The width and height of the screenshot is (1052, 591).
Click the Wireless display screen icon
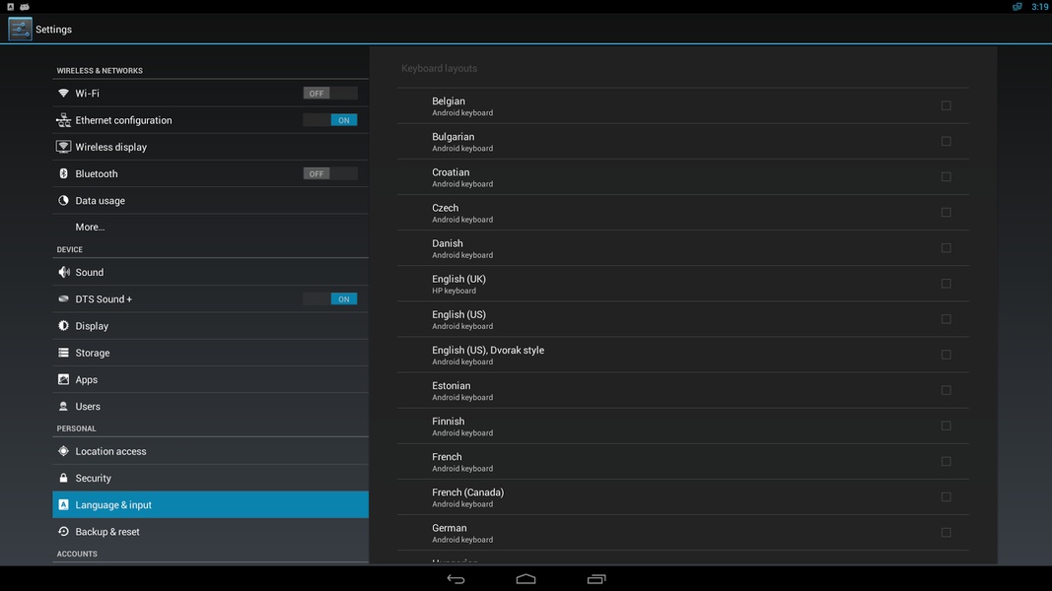click(63, 147)
